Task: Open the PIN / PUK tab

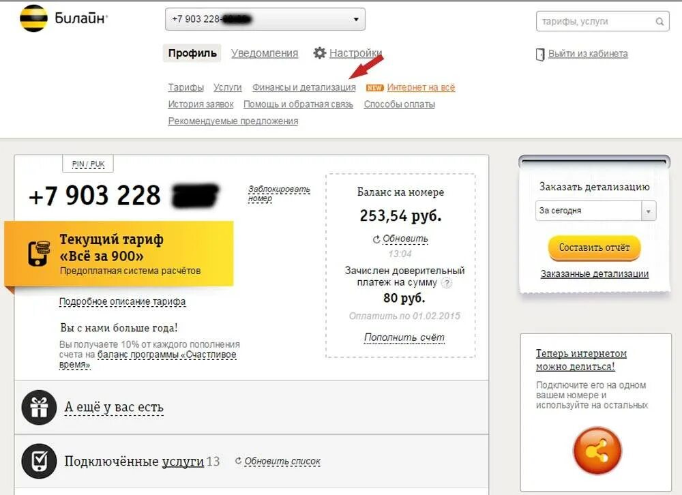Action: (x=88, y=164)
